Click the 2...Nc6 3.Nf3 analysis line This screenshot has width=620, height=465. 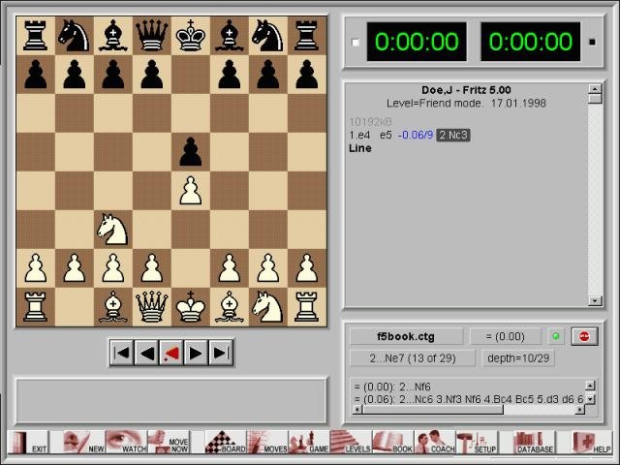coord(469,399)
